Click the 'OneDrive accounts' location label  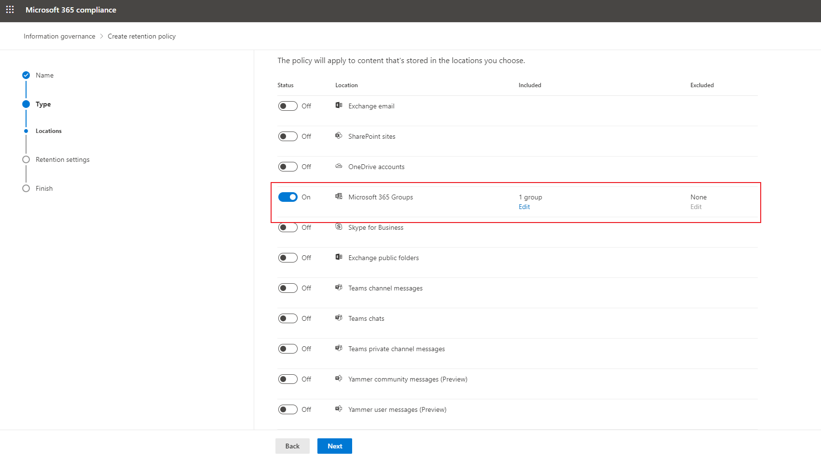pos(376,167)
